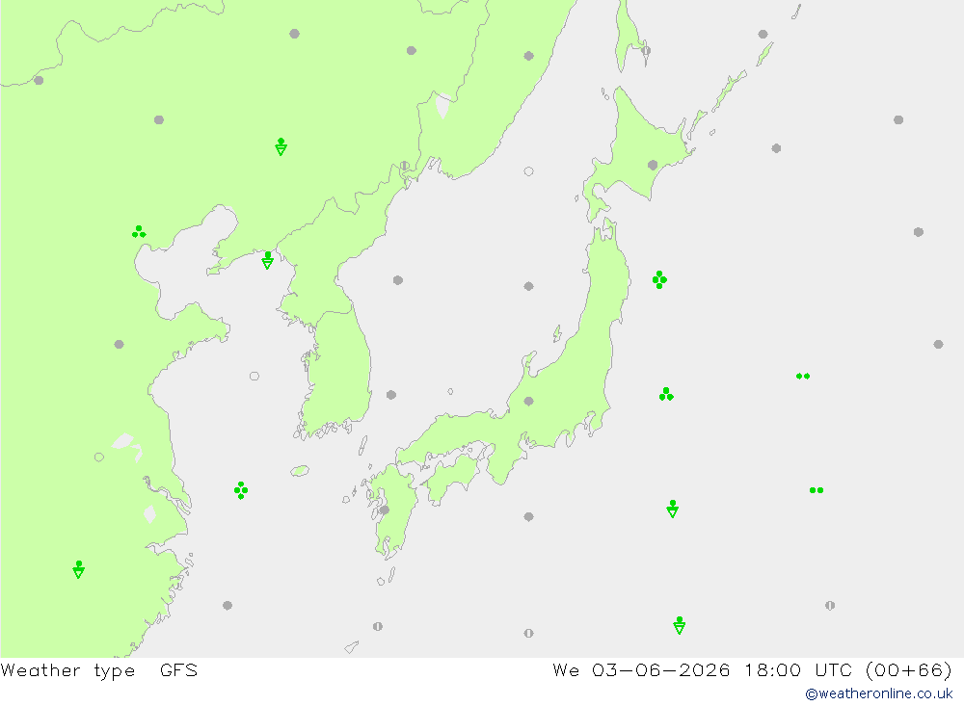Click the open circle symbol in the Yellow Sea
964x706 pixels.
(x=254, y=376)
